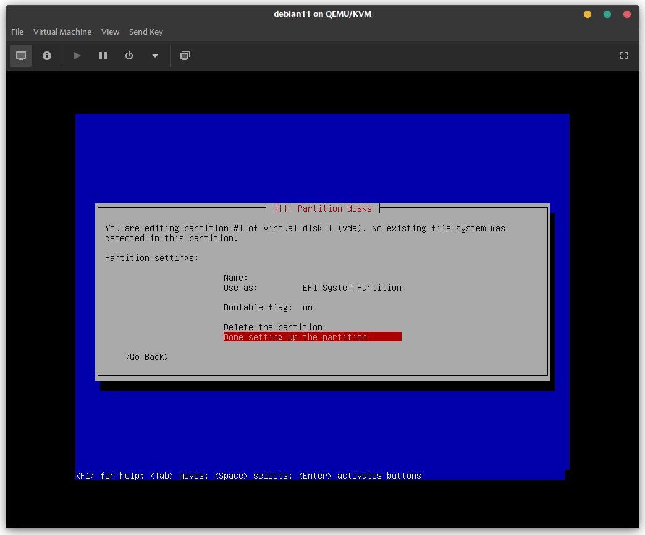Select the partition Name field

pyautogui.click(x=236, y=278)
